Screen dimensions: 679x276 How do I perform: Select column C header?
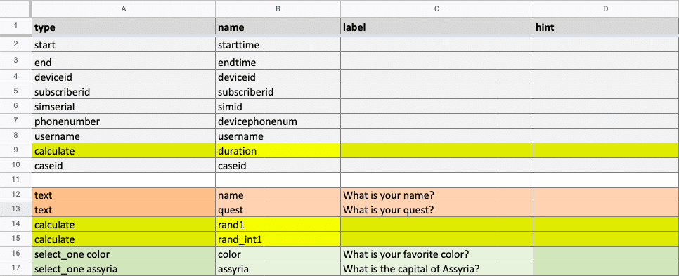point(437,8)
